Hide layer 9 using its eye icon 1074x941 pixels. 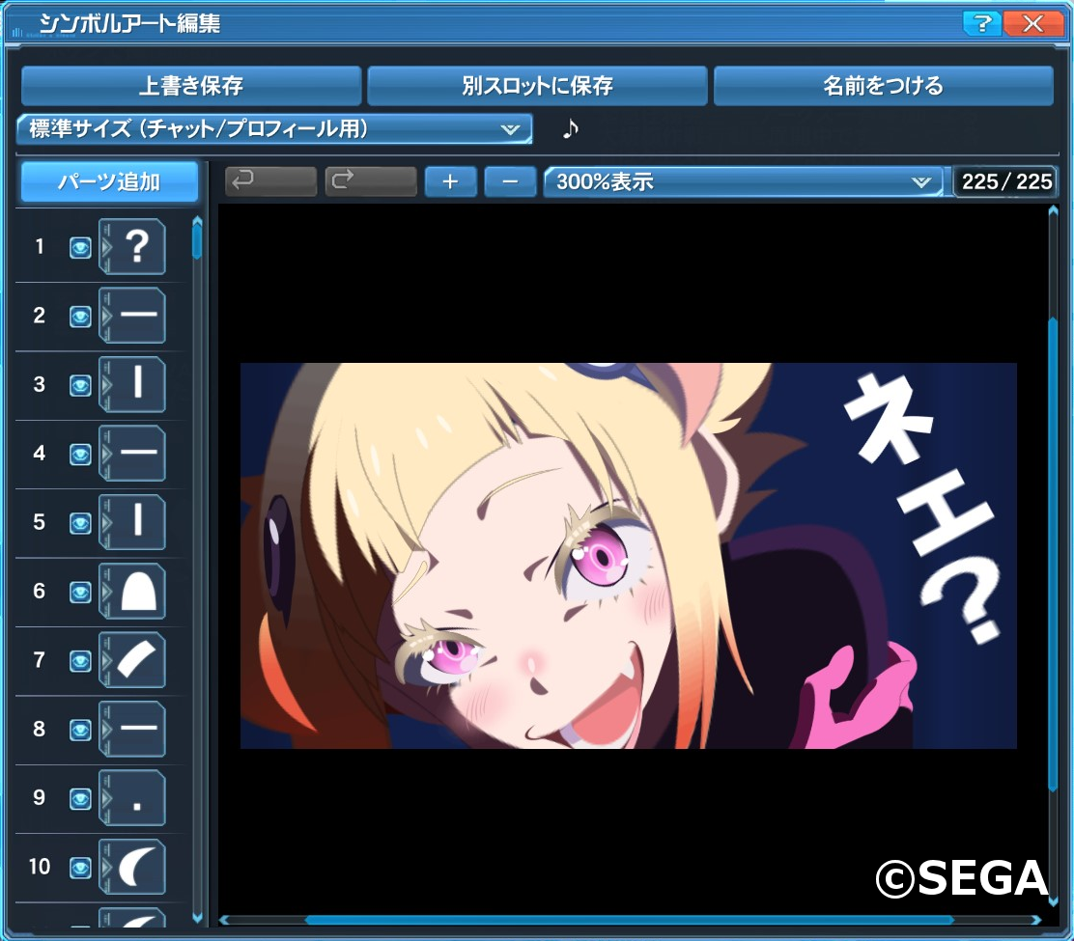tap(80, 799)
